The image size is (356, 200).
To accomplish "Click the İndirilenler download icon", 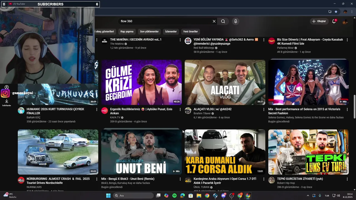I will pyautogui.click(x=7, y=101).
